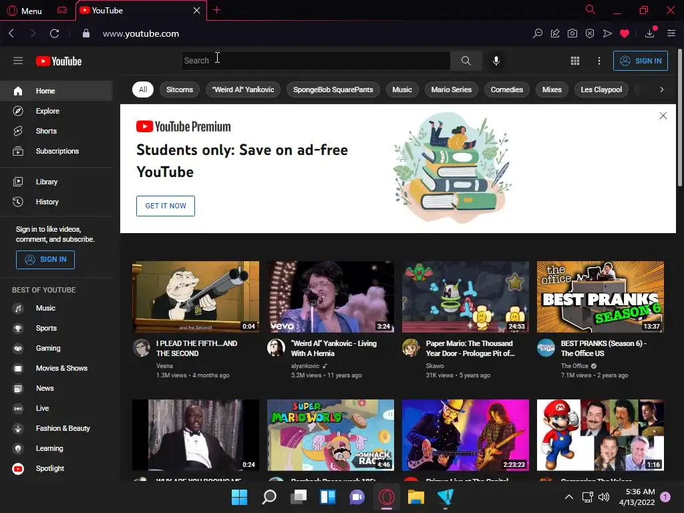Open Windows taskbar search
Viewport: 684px width, 513px height.
point(269,497)
